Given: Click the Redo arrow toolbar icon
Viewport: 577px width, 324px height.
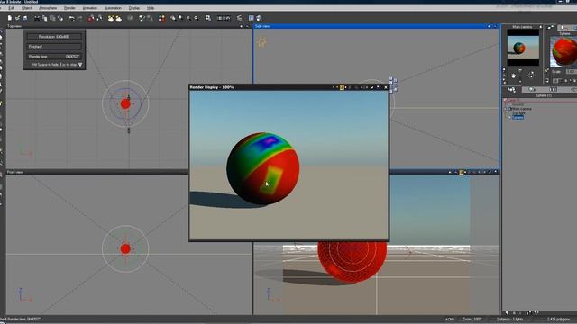Looking at the screenshot, I should [x=79, y=18].
